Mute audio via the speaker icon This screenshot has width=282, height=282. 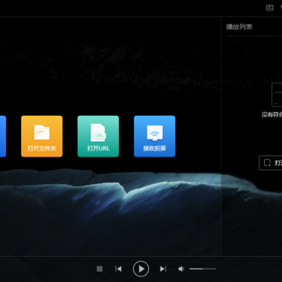tap(181, 269)
